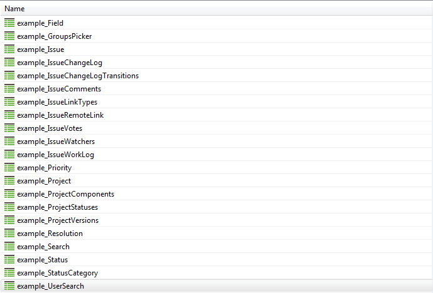433x293 pixels.
Task: Select the example_ProjectStatuses entry
Action: coord(58,207)
